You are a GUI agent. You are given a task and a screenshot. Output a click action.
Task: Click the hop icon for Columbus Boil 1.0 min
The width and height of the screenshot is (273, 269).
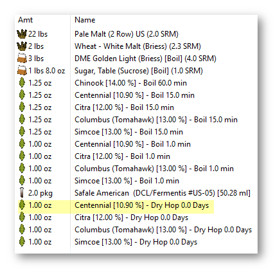[x=22, y=169]
